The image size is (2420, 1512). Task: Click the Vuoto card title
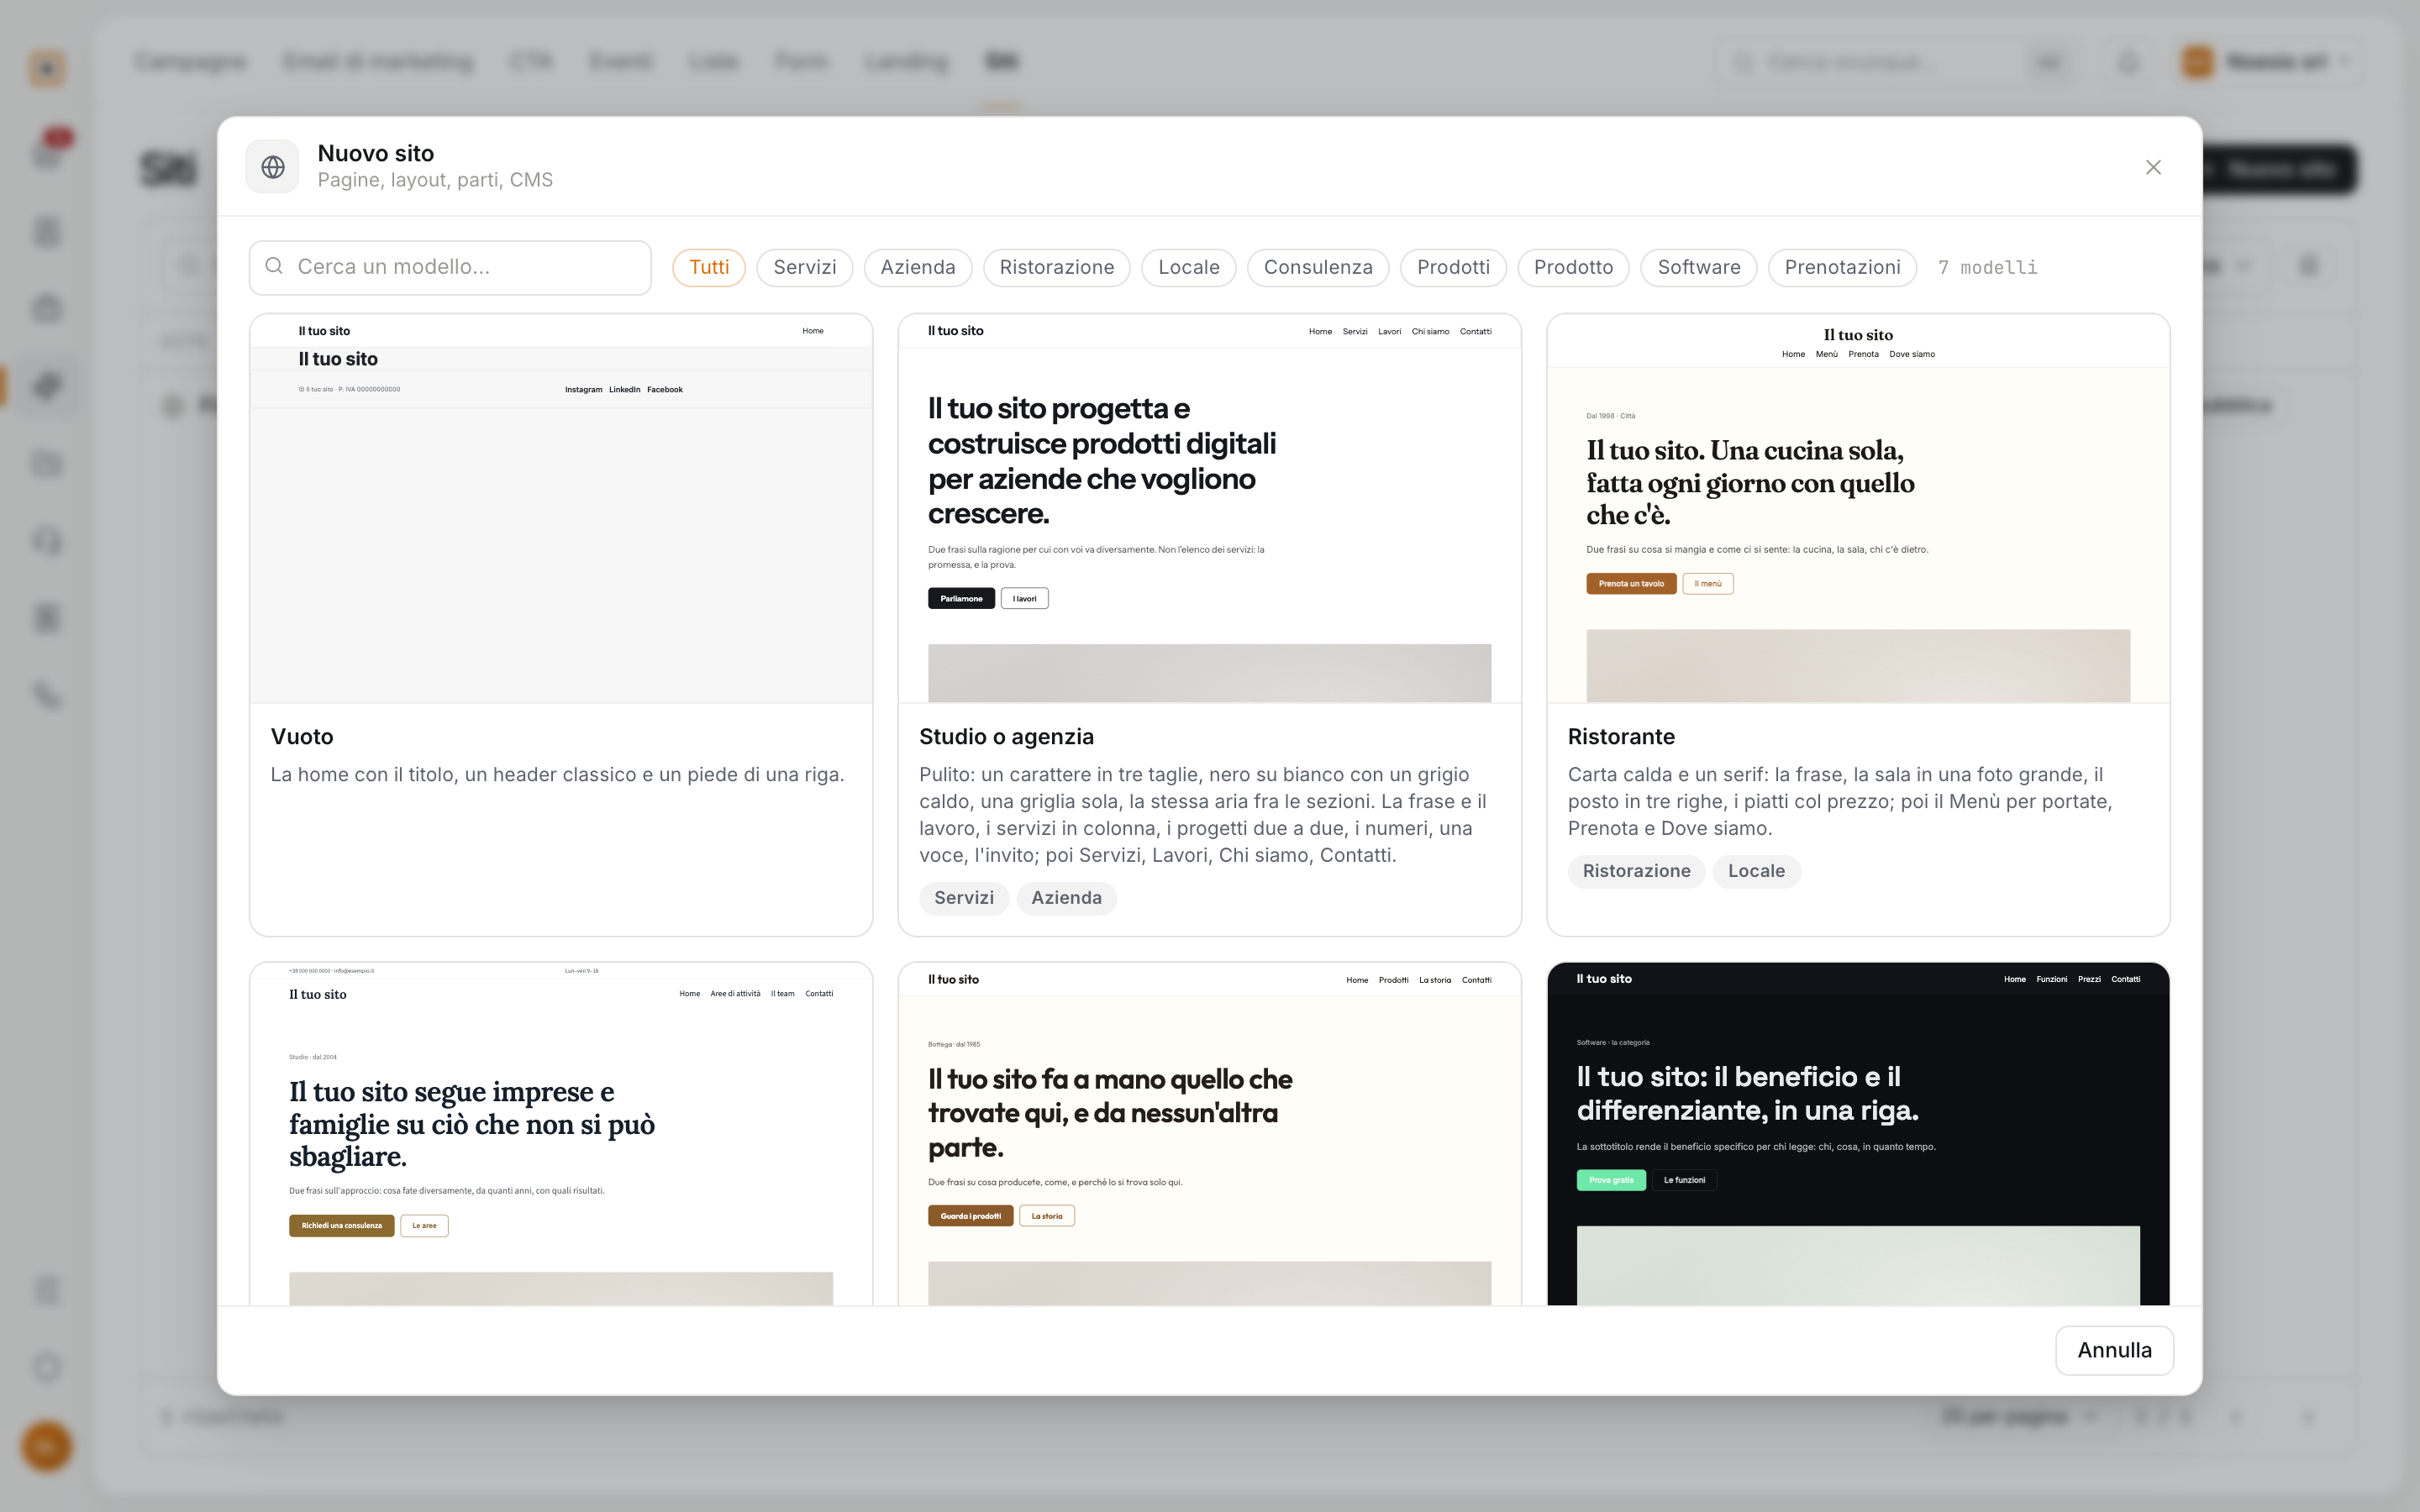click(302, 736)
